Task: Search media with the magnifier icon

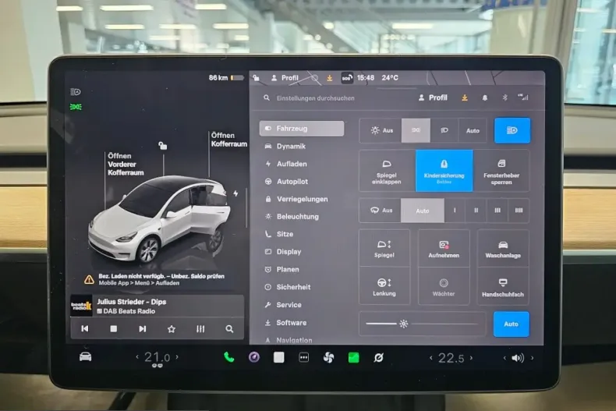Action: (x=229, y=329)
